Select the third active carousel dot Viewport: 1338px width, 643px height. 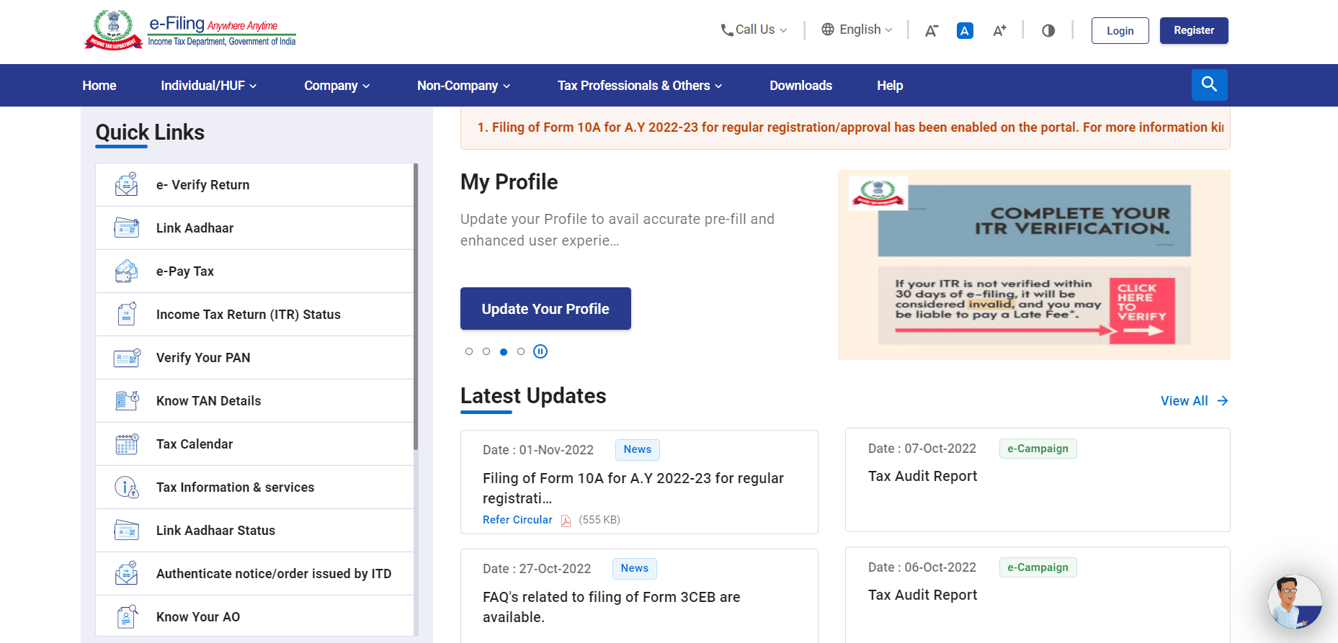(504, 351)
